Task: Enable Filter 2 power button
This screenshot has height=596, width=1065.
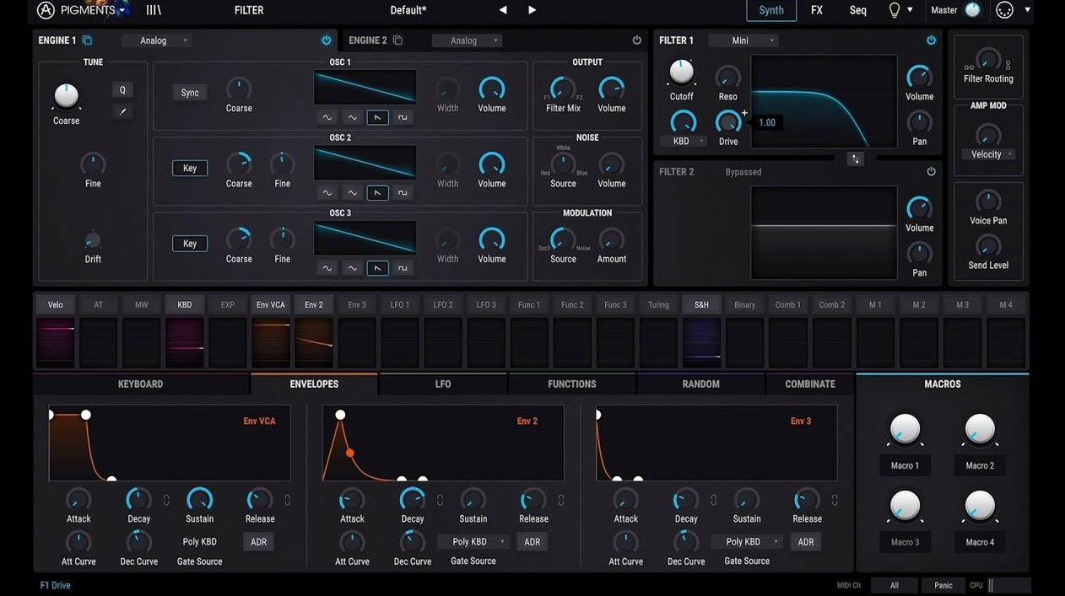Action: (x=931, y=172)
